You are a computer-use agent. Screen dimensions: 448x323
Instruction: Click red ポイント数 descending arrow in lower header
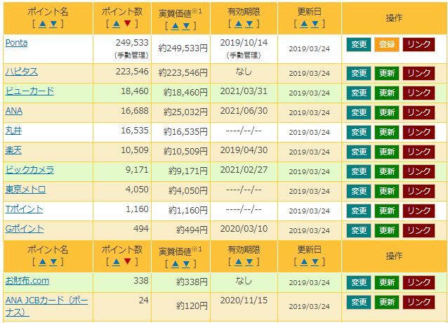pos(127,261)
